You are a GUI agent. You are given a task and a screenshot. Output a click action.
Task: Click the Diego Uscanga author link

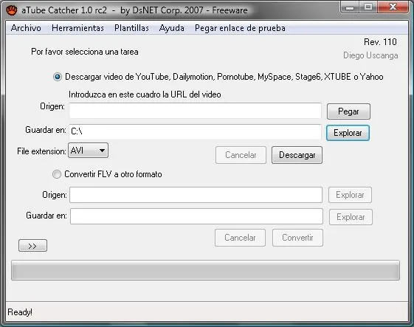[370, 55]
